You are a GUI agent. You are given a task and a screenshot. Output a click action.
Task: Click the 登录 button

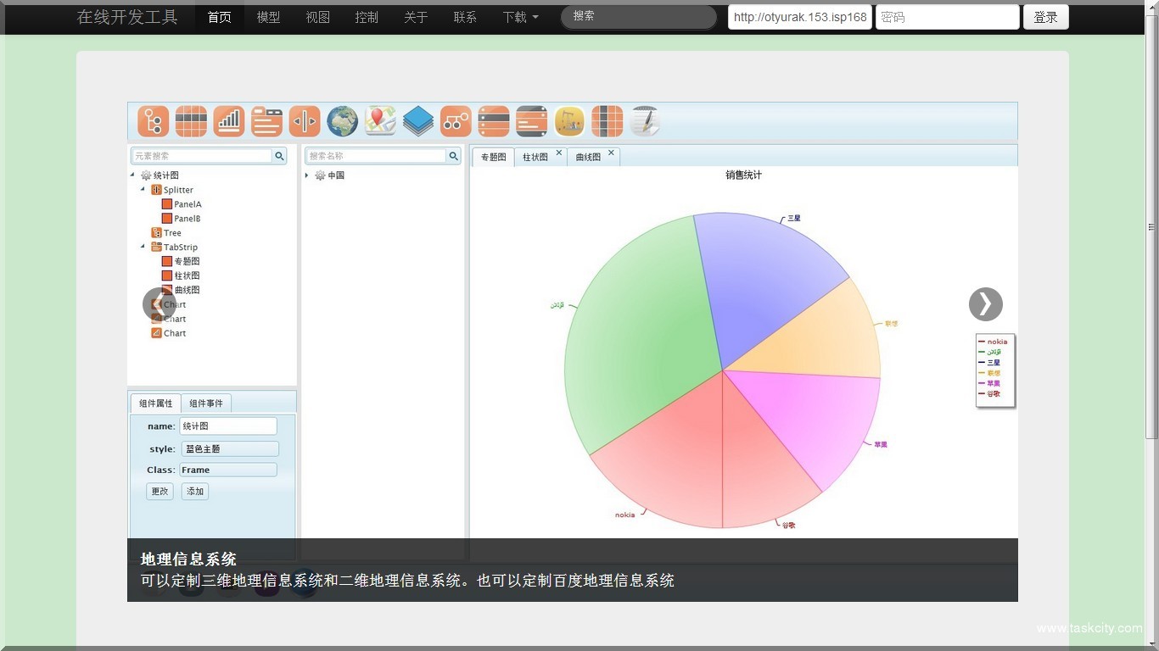(1046, 17)
